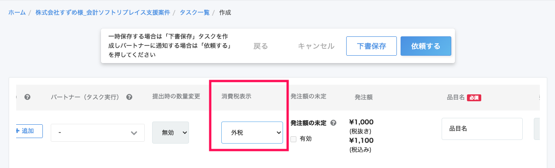
Task: Click the ¥1,100 tax-included amount
Action: click(x=362, y=140)
